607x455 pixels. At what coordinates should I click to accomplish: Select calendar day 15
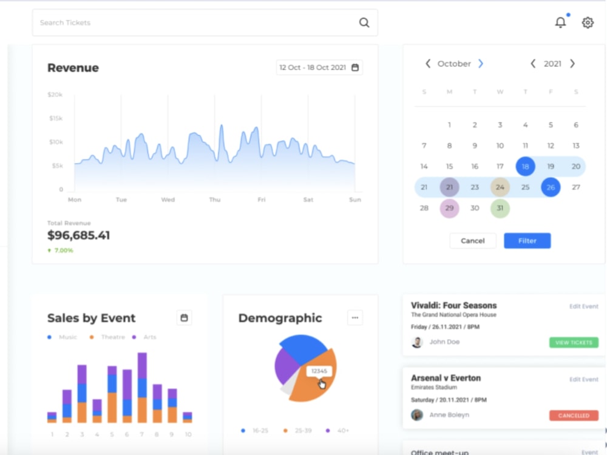449,166
